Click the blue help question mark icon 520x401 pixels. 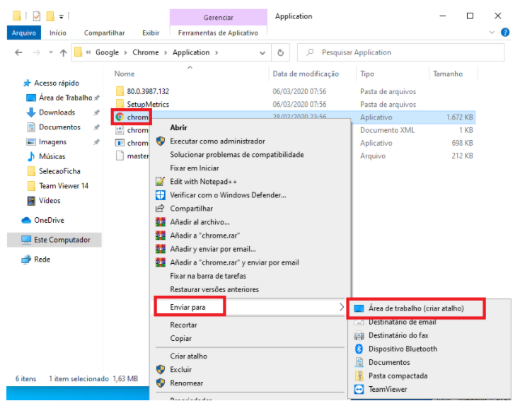pos(505,33)
